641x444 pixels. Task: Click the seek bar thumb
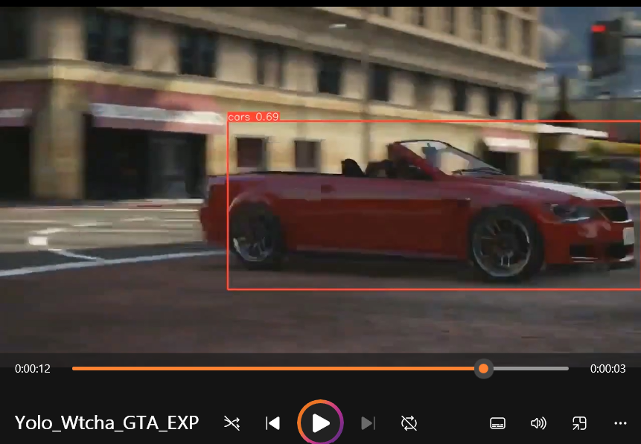484,368
